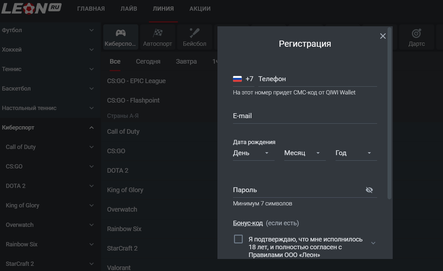Click the Бонус-код link
Viewport: 443px width, 271px height.
(248, 223)
